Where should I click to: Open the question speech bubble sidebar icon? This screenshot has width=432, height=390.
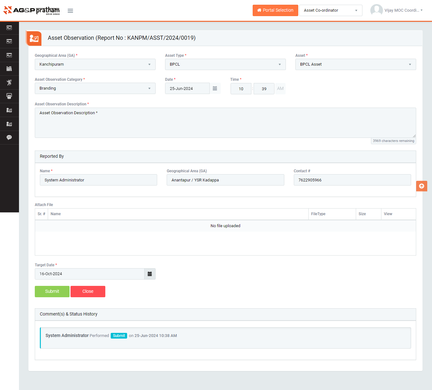click(x=9, y=138)
